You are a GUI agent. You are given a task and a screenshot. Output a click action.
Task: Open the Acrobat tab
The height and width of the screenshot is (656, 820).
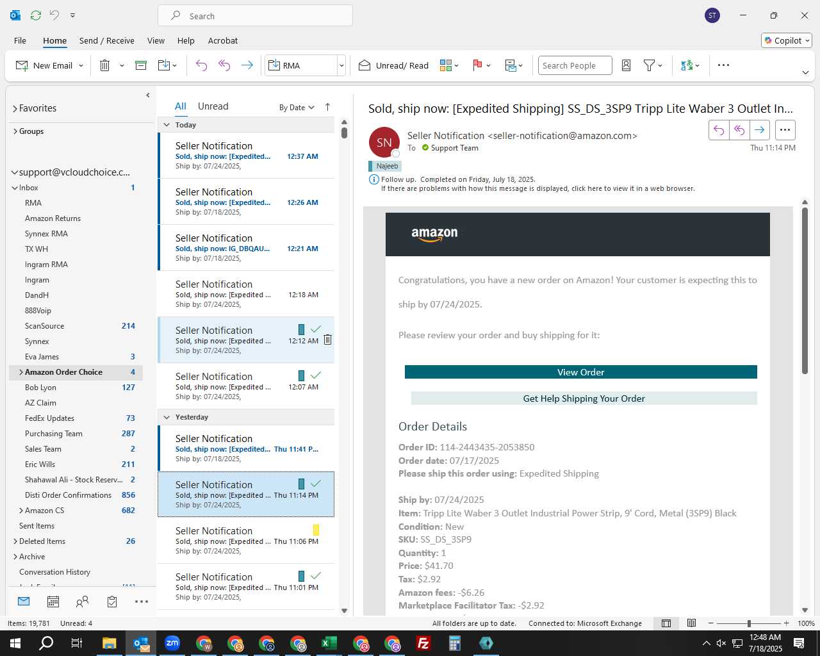[223, 40]
